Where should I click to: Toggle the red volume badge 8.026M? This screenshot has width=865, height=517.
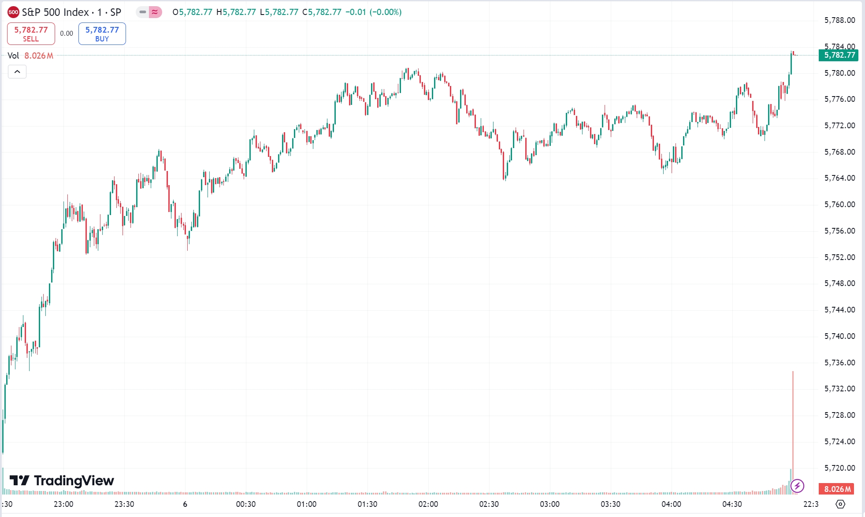837,489
